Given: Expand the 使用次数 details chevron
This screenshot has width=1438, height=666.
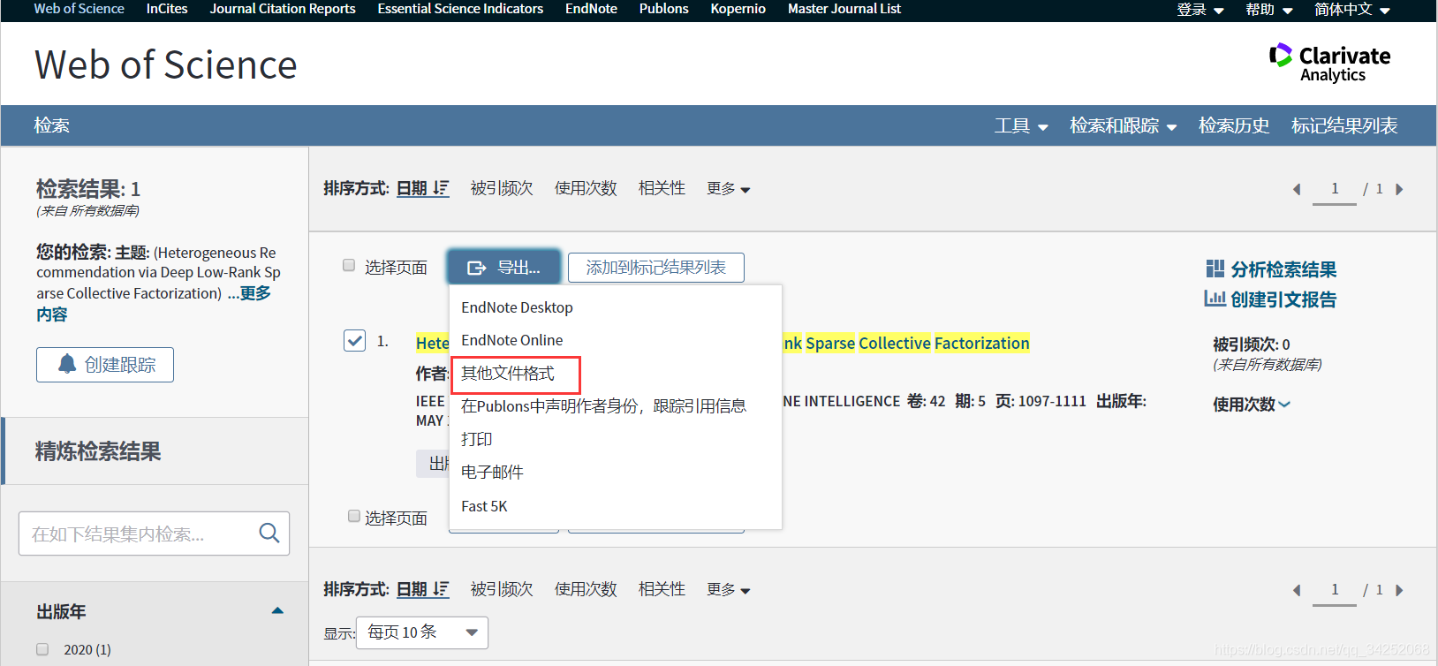Looking at the screenshot, I should [x=1284, y=405].
